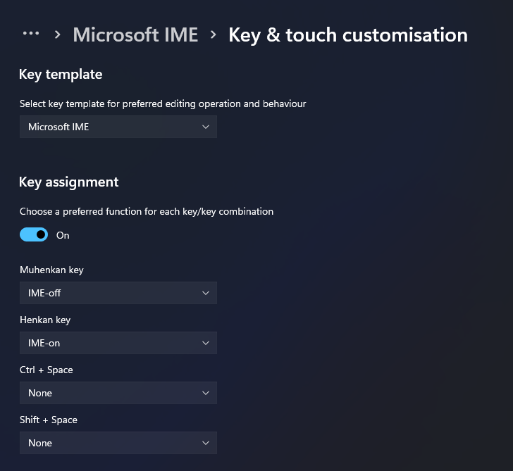Viewport: 513px width, 471px height.
Task: Open the breadcrumb ellipsis menu
Action: 31,33
